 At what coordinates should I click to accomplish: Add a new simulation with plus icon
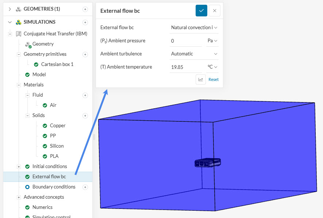pos(85,22)
